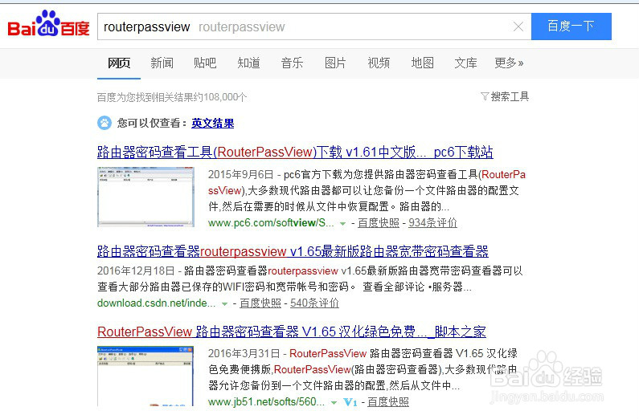
Task: Switch to the 文库 tab
Action: (465, 63)
